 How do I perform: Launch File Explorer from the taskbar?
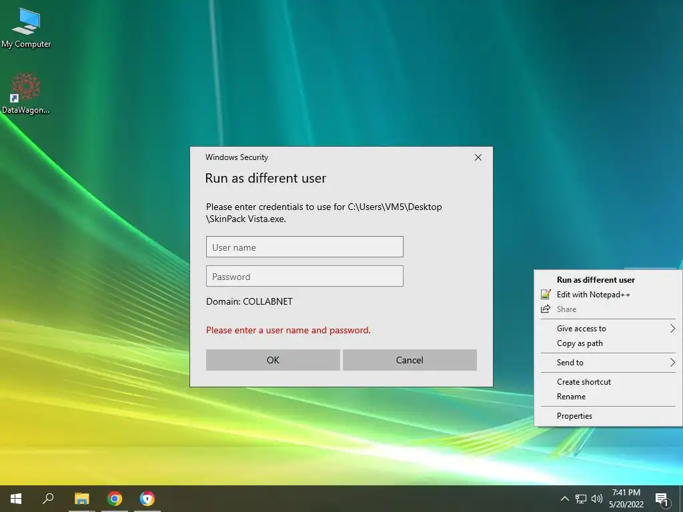81,499
